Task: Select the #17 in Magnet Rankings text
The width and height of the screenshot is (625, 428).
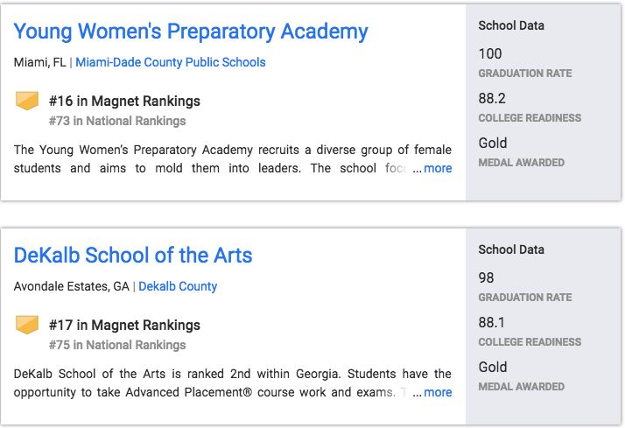Action: tap(124, 326)
